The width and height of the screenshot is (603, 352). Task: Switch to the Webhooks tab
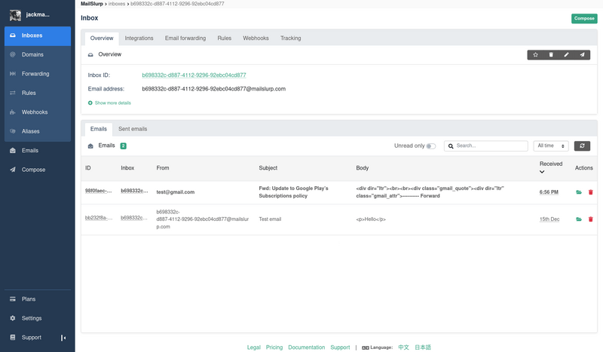(256, 38)
